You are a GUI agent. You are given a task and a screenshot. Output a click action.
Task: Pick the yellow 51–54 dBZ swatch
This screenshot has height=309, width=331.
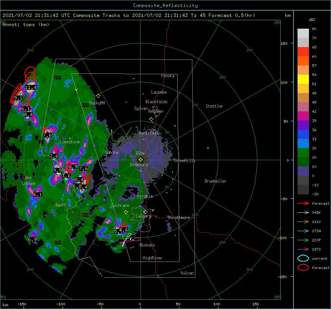coord(303,79)
